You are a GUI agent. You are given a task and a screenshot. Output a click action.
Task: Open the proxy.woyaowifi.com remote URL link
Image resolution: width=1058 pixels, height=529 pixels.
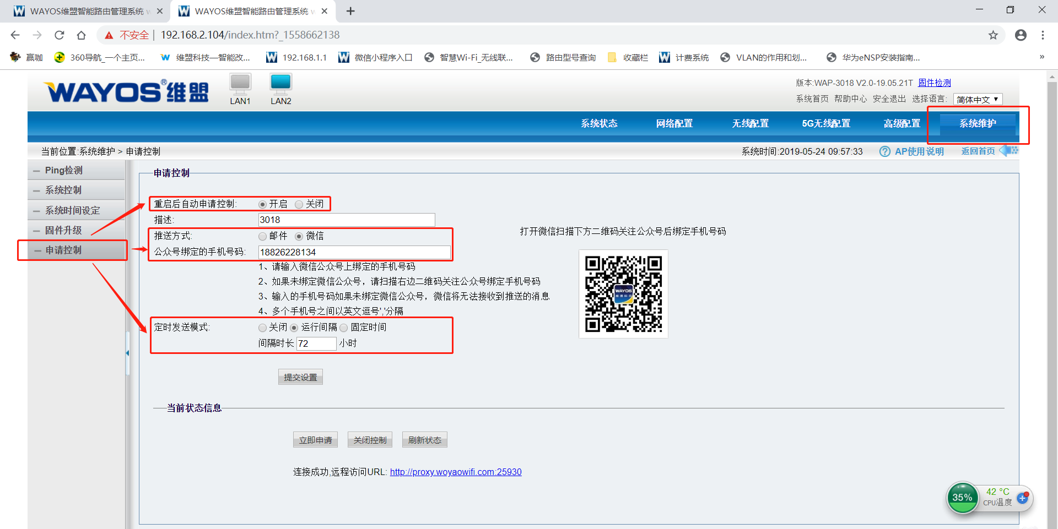point(456,472)
